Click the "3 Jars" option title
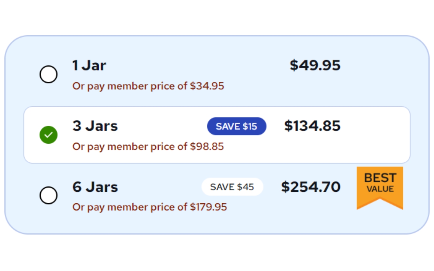 95,126
